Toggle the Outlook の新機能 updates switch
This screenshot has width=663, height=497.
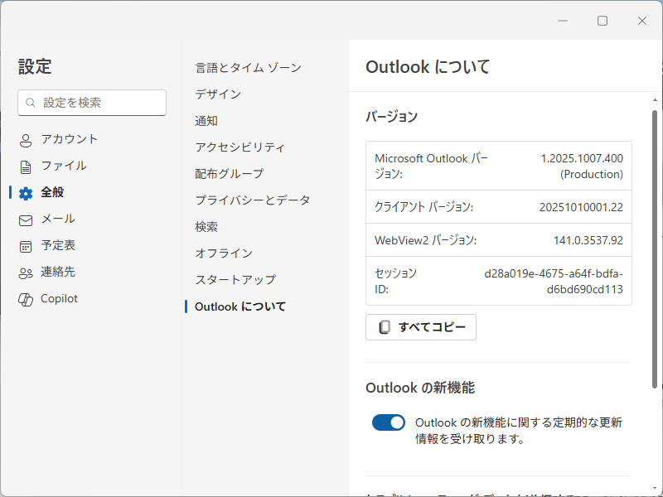[388, 422]
